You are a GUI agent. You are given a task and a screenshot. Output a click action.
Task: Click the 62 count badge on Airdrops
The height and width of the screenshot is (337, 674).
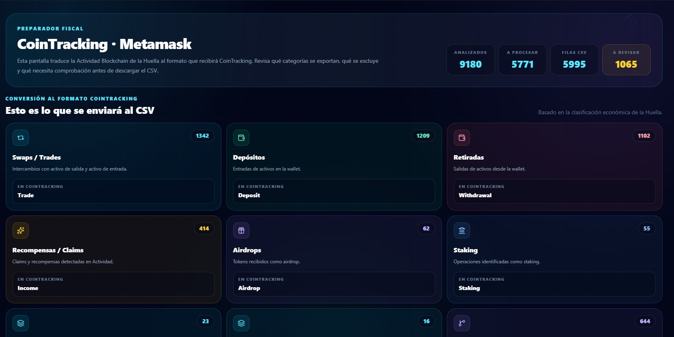click(x=426, y=228)
